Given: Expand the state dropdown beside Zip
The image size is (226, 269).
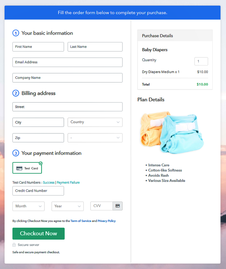Looking at the screenshot, I should coord(95,138).
